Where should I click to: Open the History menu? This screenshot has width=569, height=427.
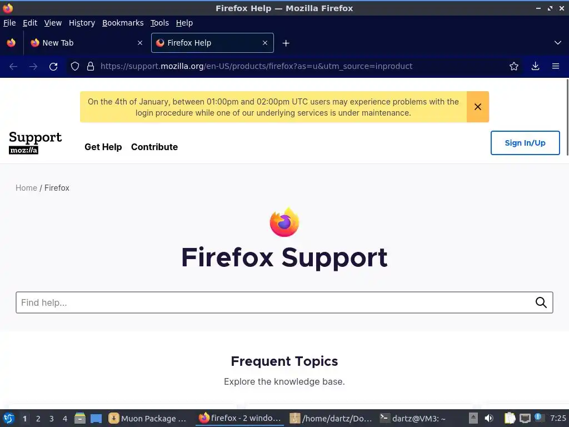click(82, 23)
